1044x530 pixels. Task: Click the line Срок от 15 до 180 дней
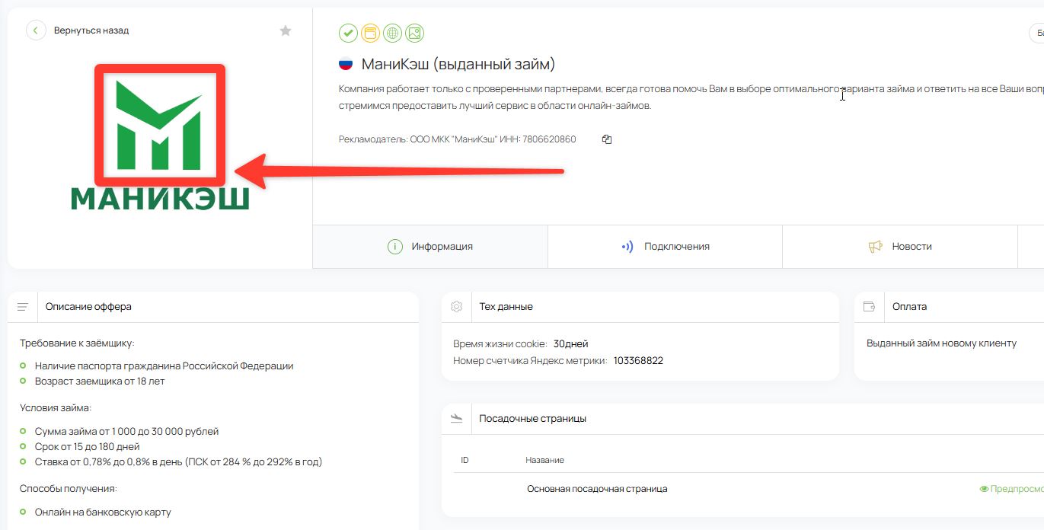click(x=88, y=447)
